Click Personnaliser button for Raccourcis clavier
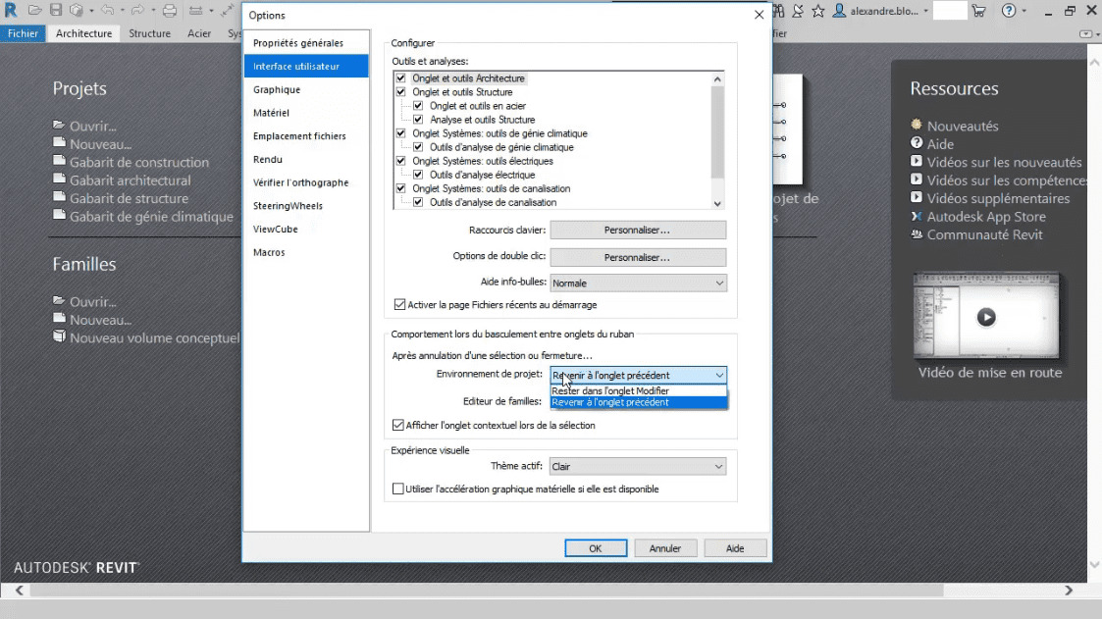Viewport: 1102px width, 619px height. pyautogui.click(x=638, y=231)
